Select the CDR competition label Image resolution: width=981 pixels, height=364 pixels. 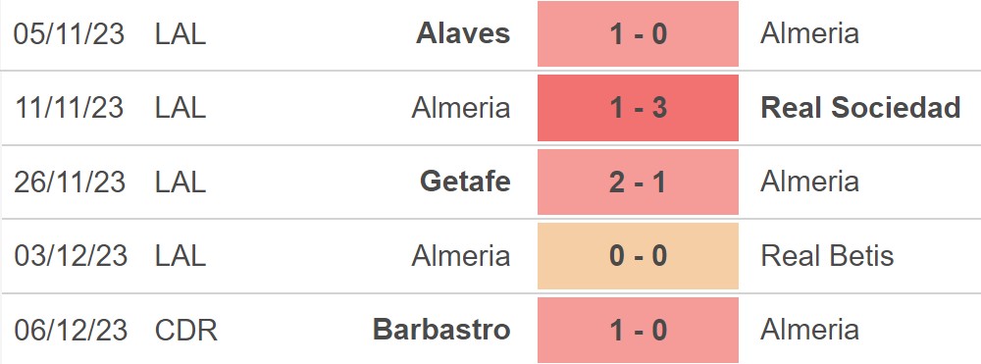tap(186, 330)
